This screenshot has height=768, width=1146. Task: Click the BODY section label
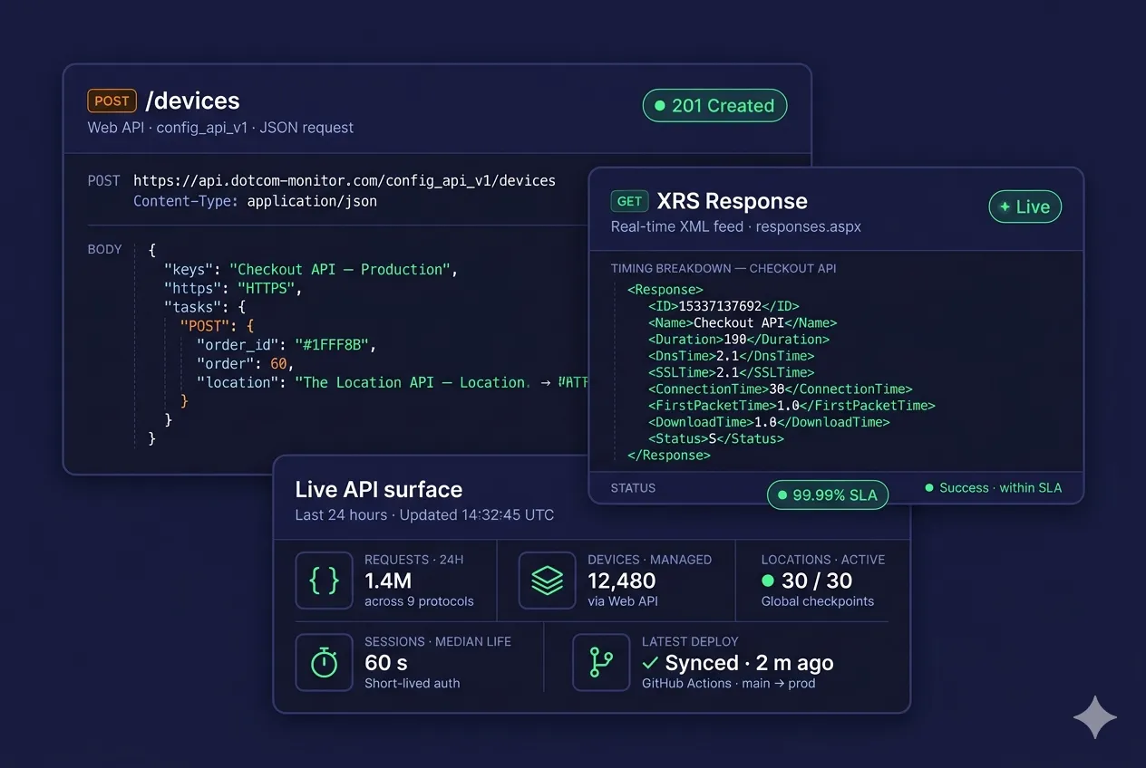point(104,249)
